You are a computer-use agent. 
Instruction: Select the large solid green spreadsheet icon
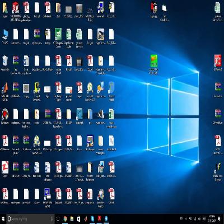coord(58,35)
